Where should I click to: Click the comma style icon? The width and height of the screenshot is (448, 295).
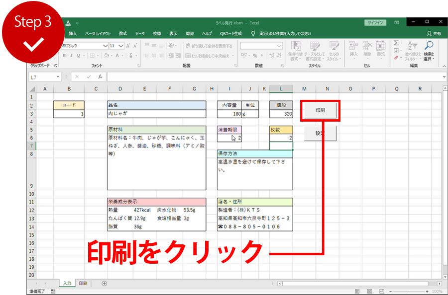tap(262, 56)
